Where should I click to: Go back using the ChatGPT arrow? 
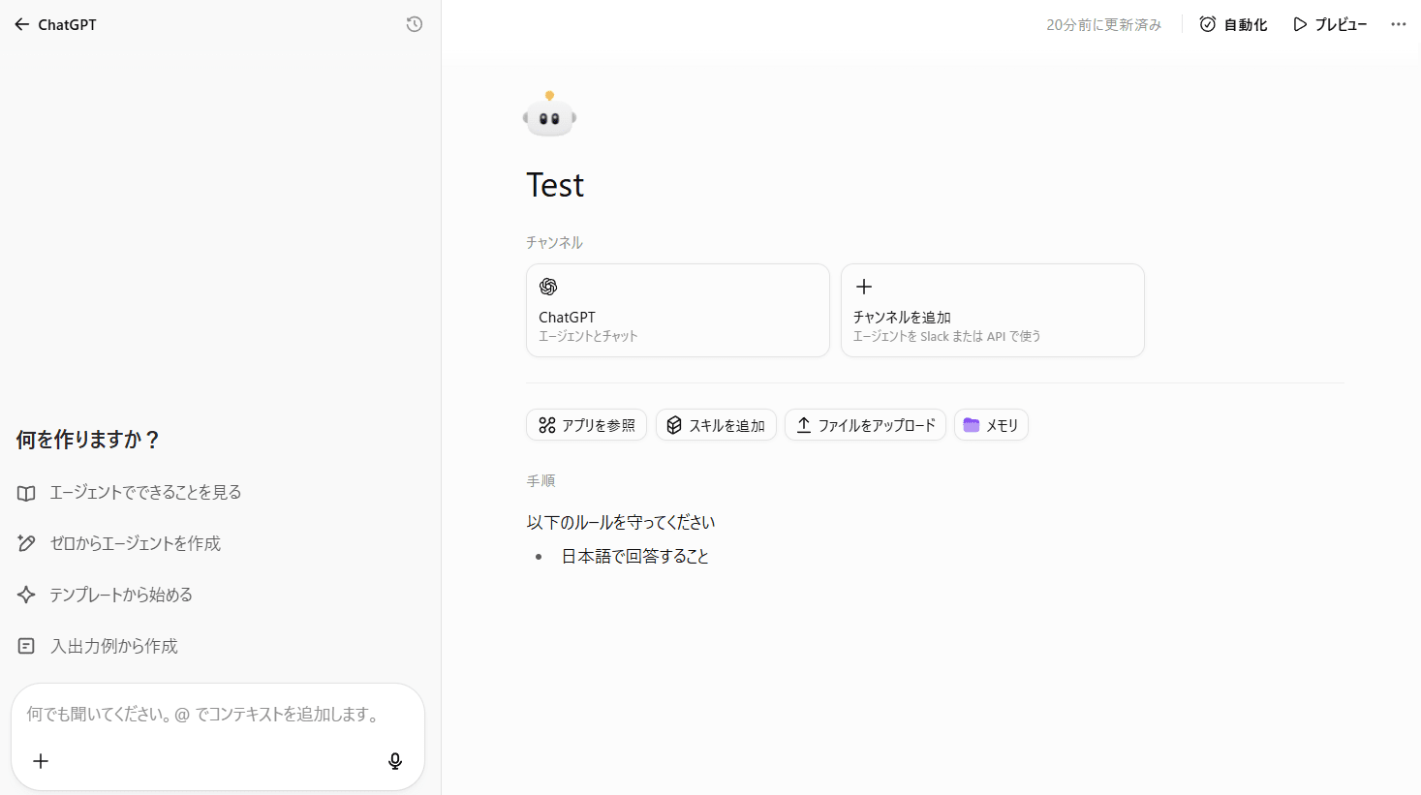pyautogui.click(x=21, y=24)
